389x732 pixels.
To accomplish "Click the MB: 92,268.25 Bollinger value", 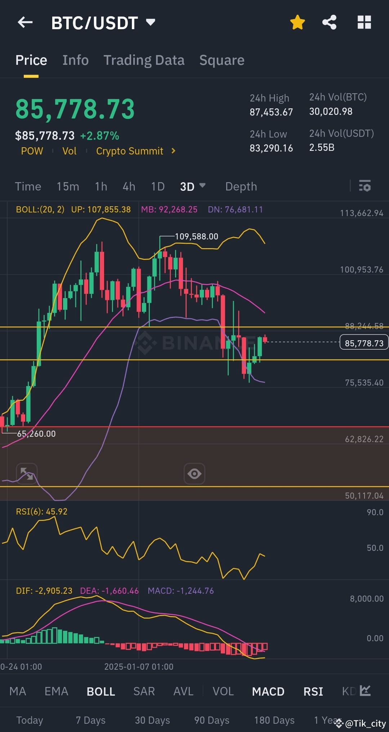I will coord(169,210).
